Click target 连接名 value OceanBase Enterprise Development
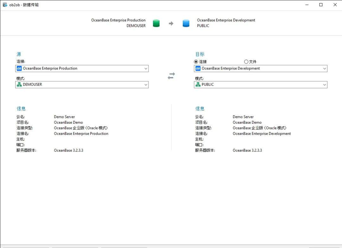 (262, 134)
